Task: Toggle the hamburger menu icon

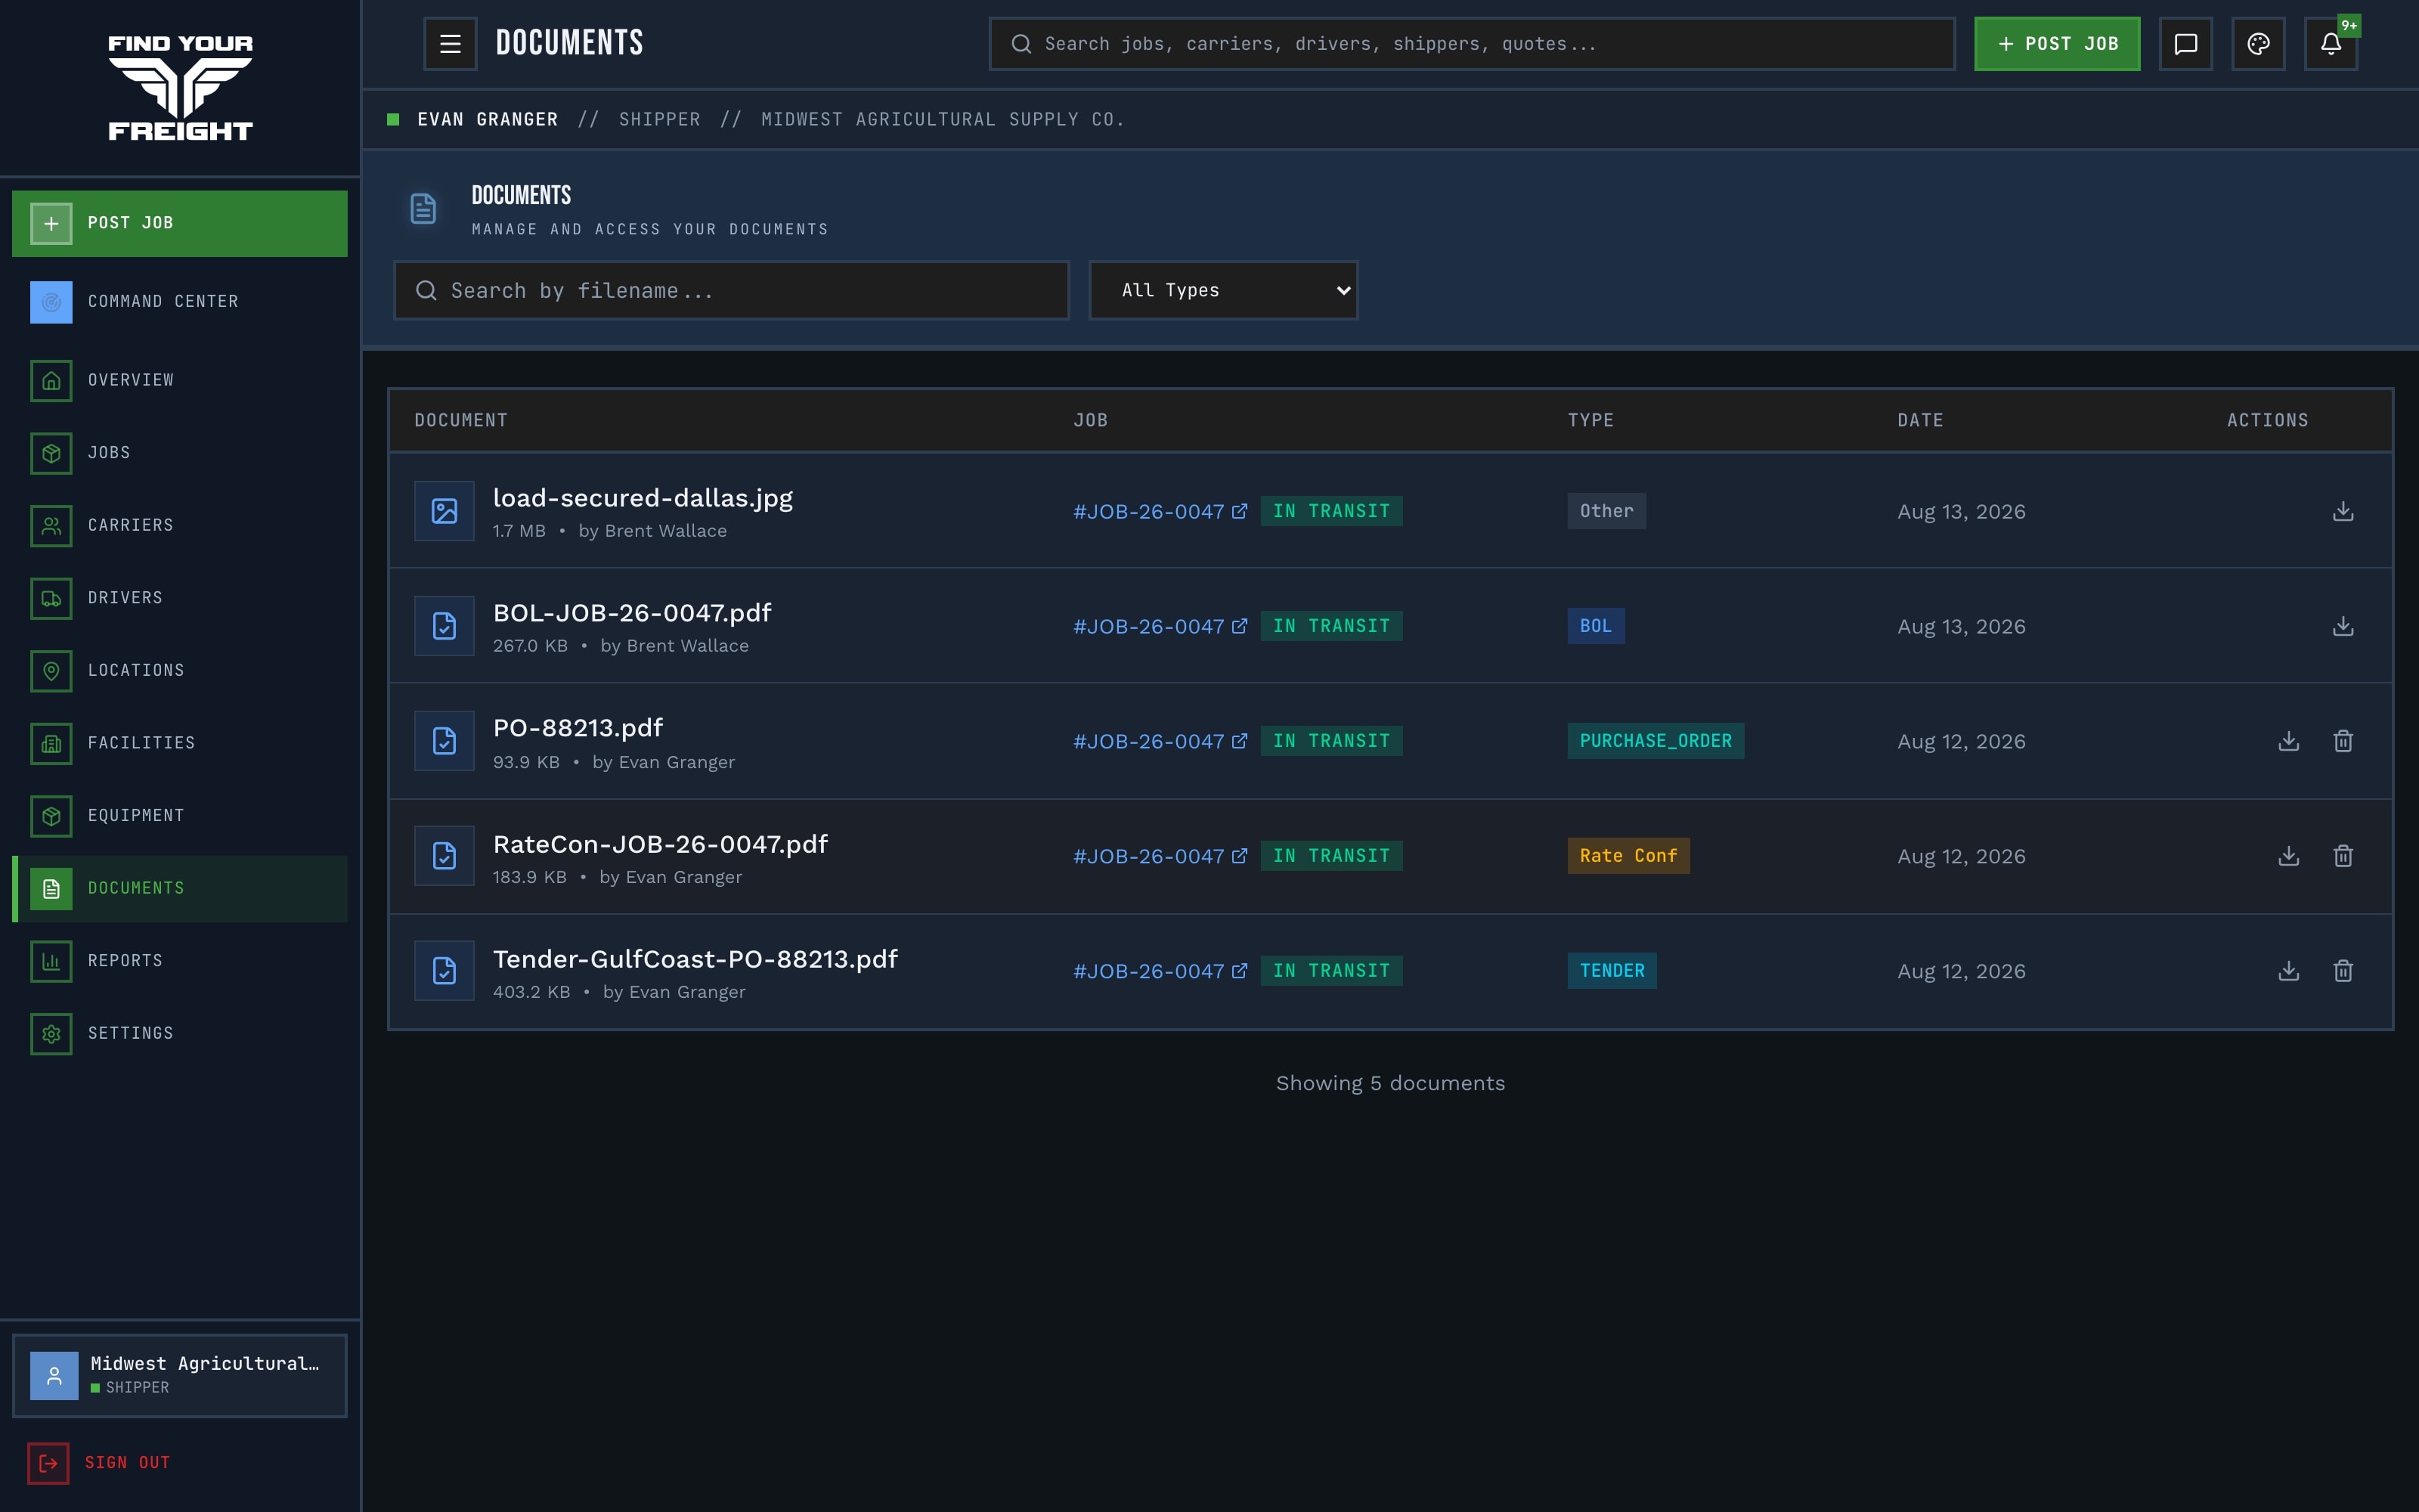Action: click(450, 44)
